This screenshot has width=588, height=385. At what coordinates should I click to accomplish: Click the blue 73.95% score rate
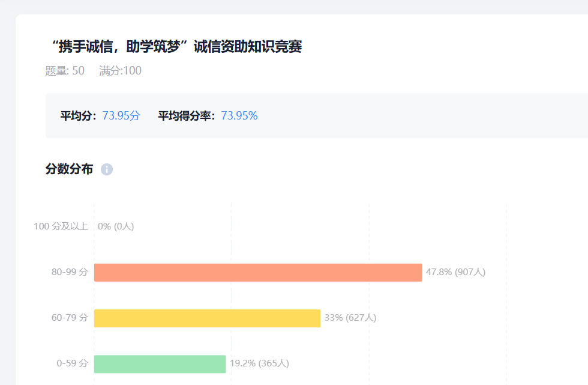[239, 116]
